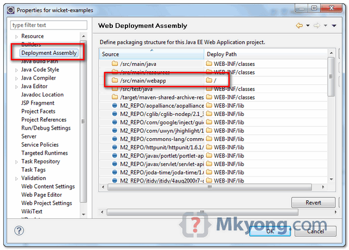Open Task Tags page

[33, 170]
